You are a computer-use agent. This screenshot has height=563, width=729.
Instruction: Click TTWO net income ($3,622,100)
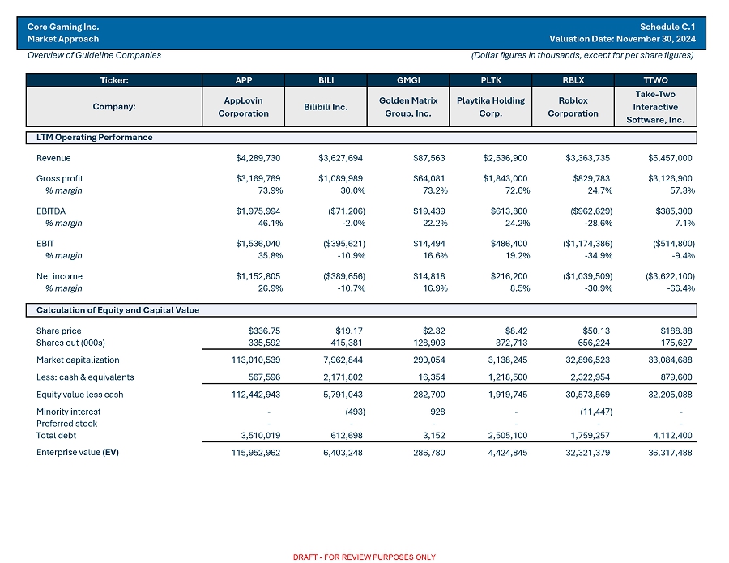[x=670, y=276]
